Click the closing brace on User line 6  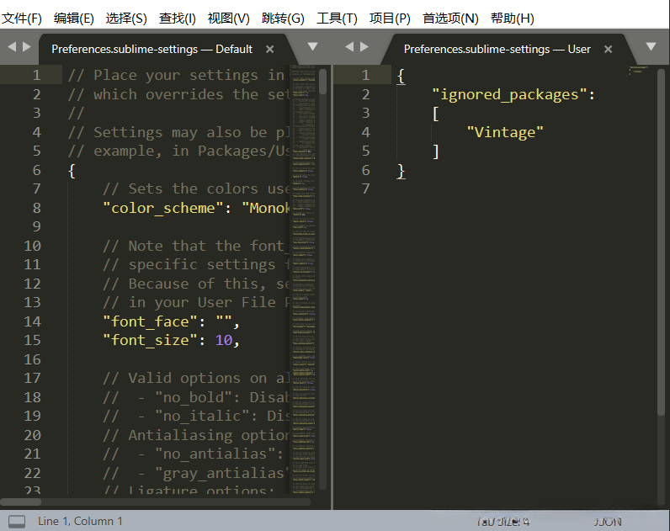coord(401,171)
